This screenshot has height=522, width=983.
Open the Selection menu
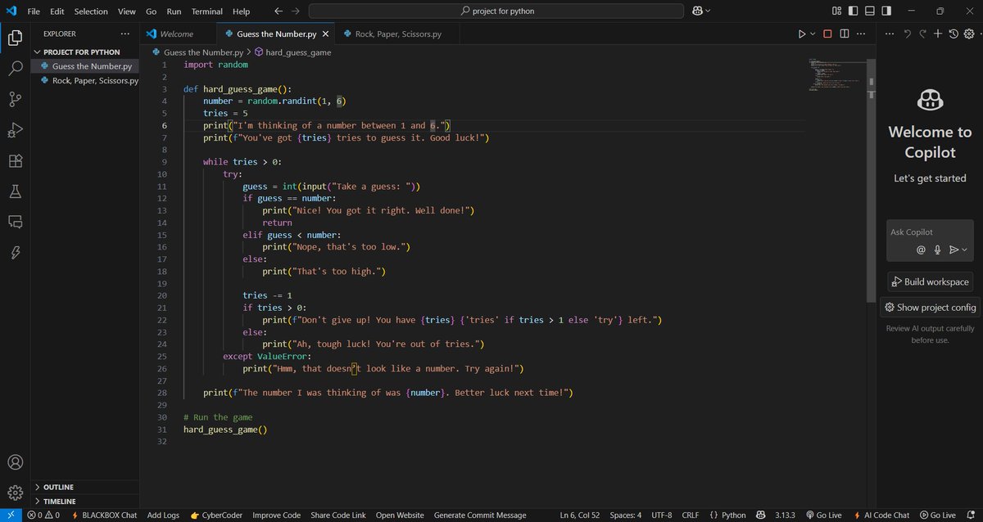[x=91, y=11]
